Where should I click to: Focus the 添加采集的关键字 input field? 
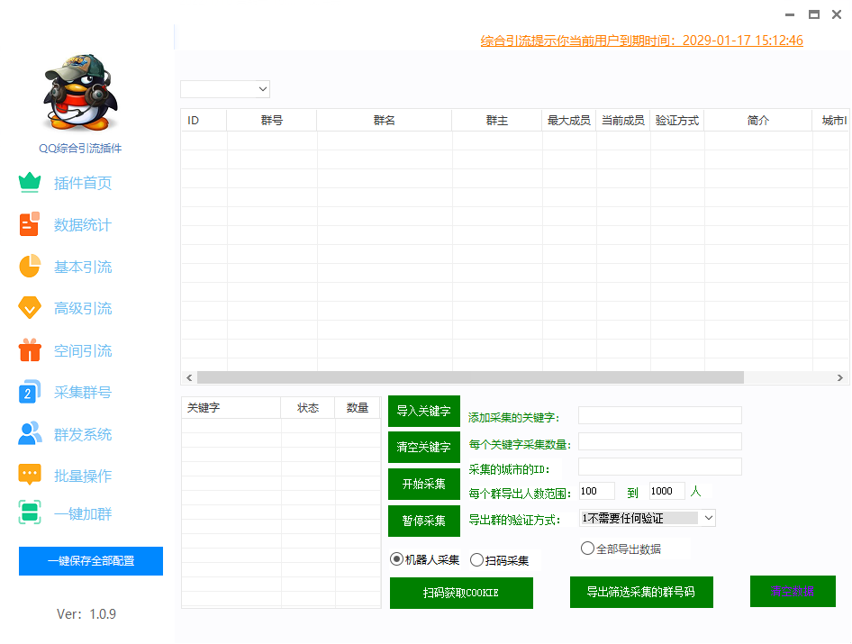point(659,415)
